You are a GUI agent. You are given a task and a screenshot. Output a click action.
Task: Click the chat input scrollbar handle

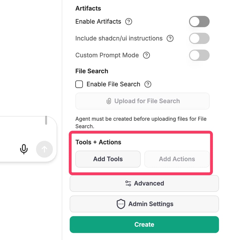click(46, 120)
